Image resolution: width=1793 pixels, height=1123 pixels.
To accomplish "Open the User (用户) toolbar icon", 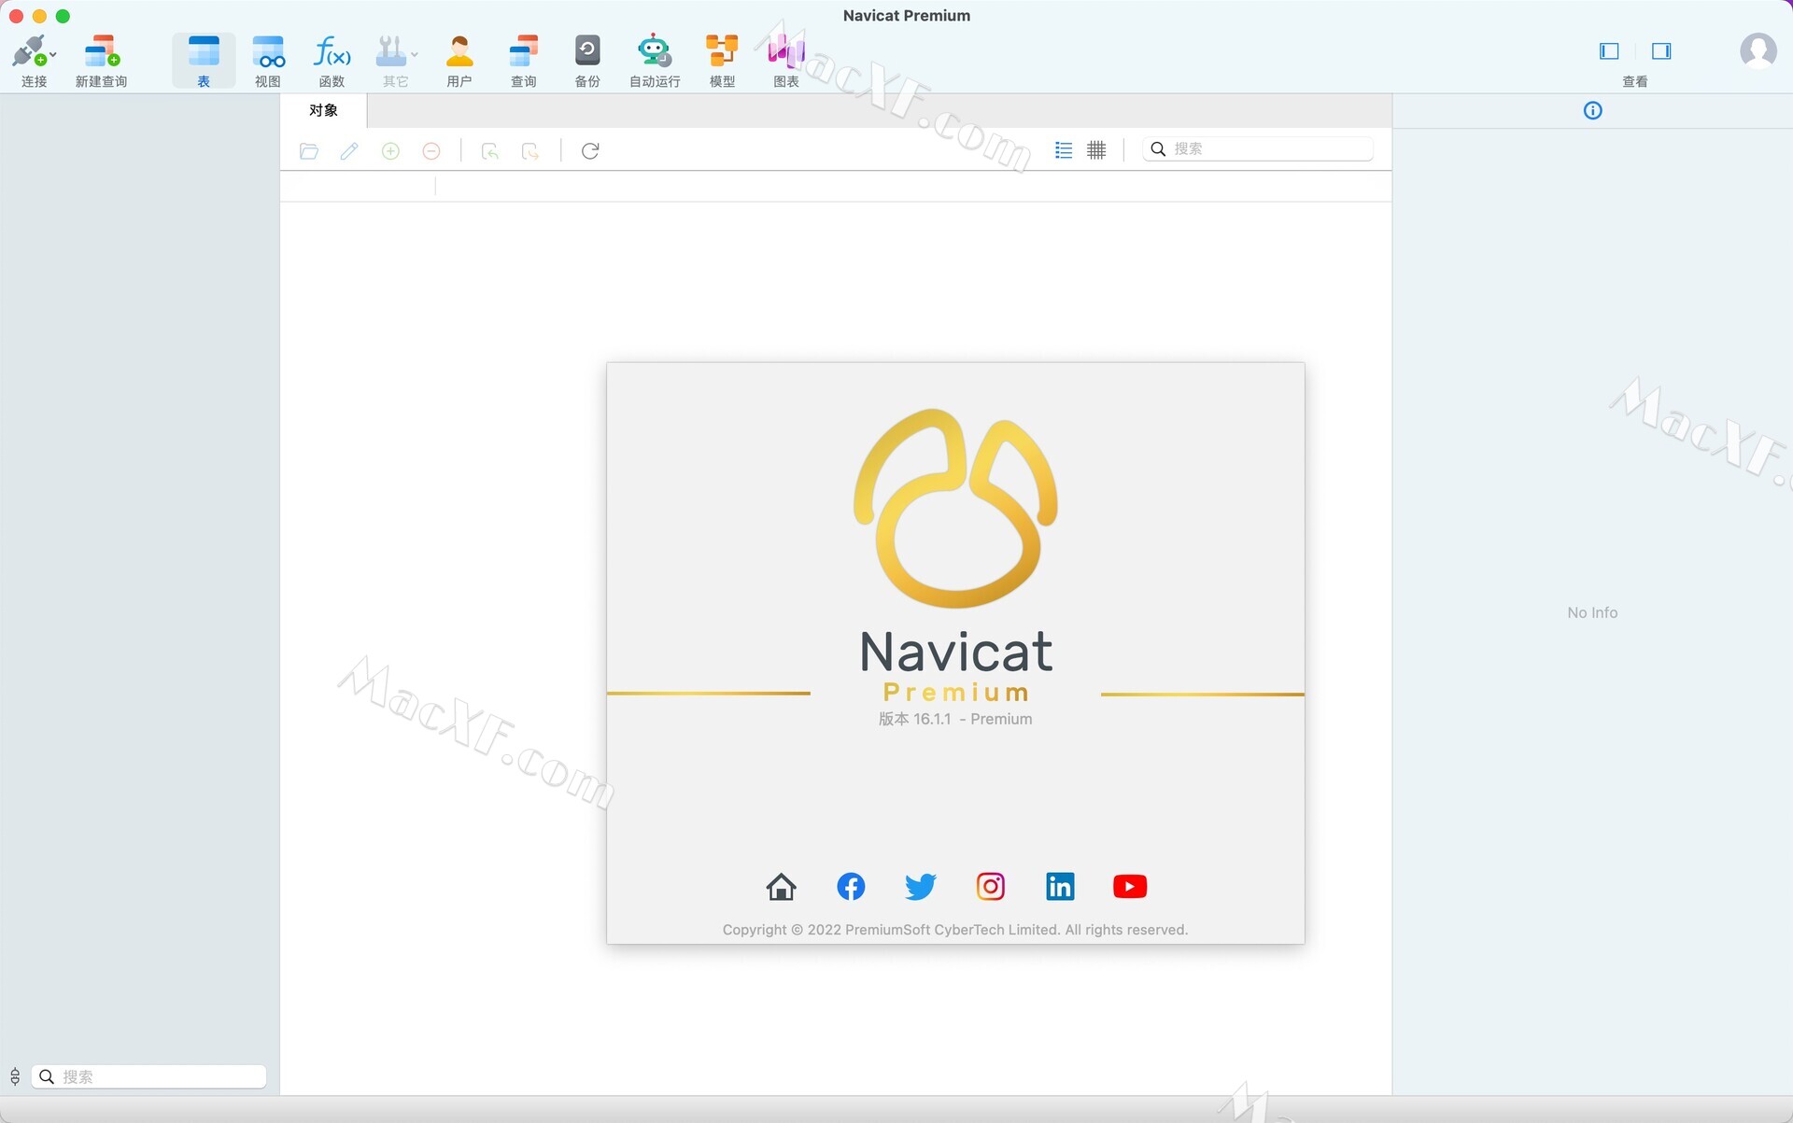I will [x=459, y=51].
